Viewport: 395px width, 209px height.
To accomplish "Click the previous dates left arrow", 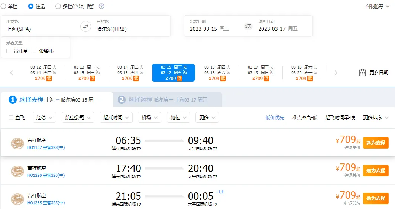I will coord(12,73).
